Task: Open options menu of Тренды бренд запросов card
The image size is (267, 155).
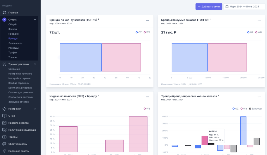Action: click(259, 97)
